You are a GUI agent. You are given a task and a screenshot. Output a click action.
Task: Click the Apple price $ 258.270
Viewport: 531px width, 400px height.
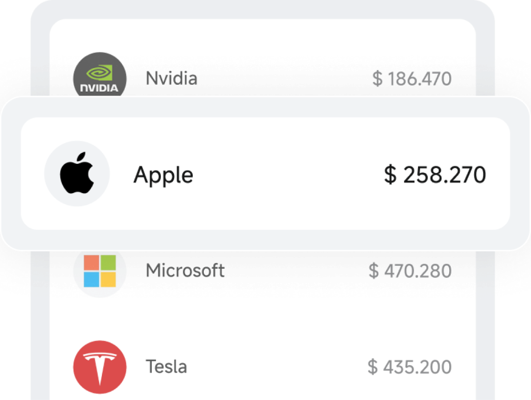click(435, 175)
